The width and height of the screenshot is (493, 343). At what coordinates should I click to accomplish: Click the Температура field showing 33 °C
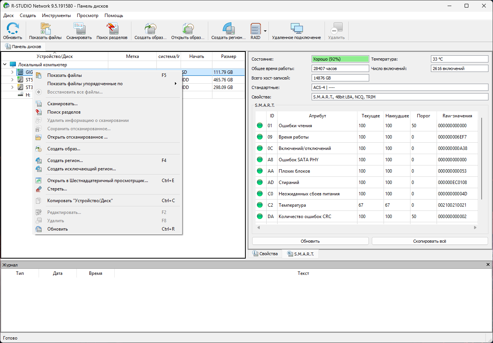coord(460,59)
